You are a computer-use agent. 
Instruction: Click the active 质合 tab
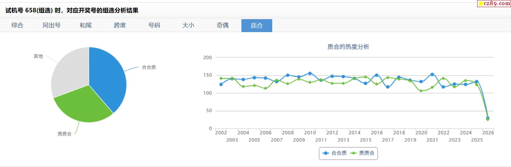pyautogui.click(x=257, y=26)
